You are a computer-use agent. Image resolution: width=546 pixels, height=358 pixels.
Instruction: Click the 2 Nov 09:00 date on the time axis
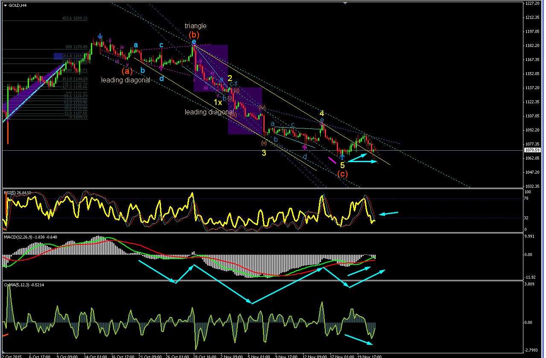tap(231, 356)
